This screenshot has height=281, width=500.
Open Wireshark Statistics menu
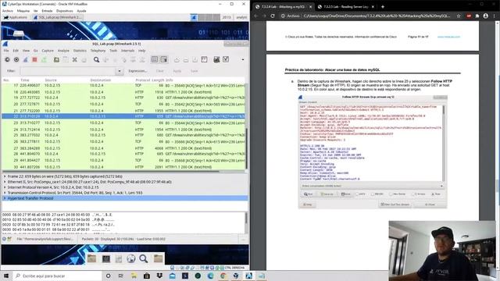tap(80, 51)
